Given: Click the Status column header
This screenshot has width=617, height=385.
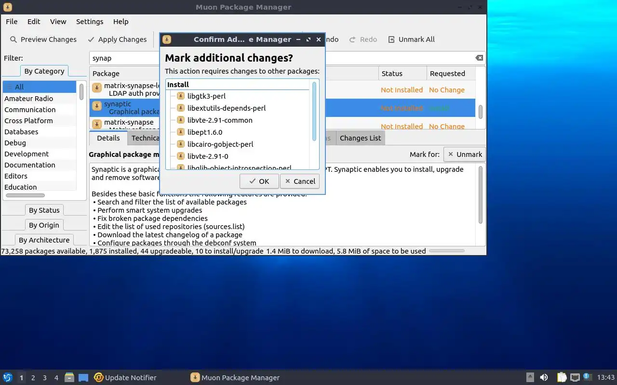Looking at the screenshot, I should point(402,74).
